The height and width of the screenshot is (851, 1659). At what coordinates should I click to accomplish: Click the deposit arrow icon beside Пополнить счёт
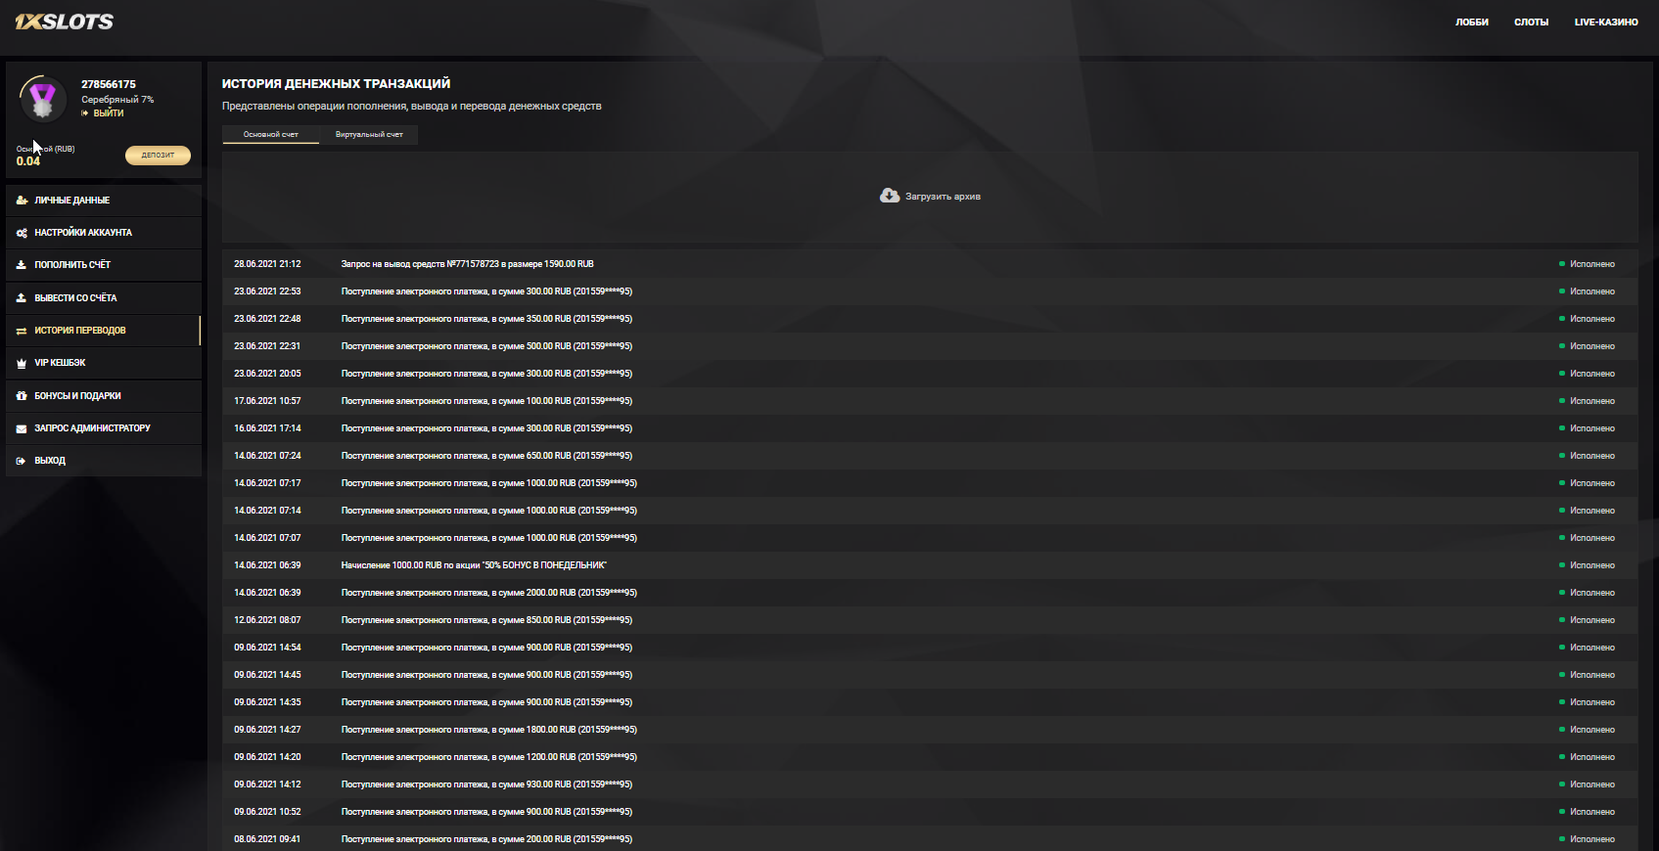tap(22, 265)
